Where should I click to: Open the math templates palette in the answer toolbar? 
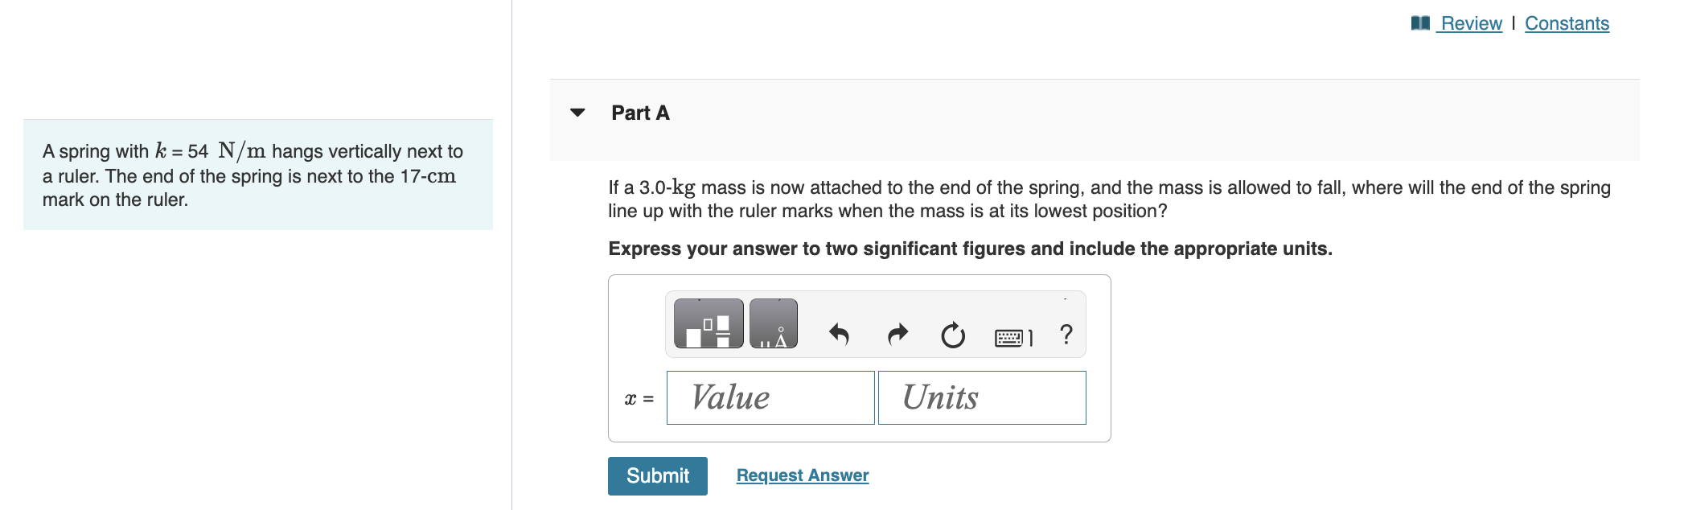coord(706,324)
